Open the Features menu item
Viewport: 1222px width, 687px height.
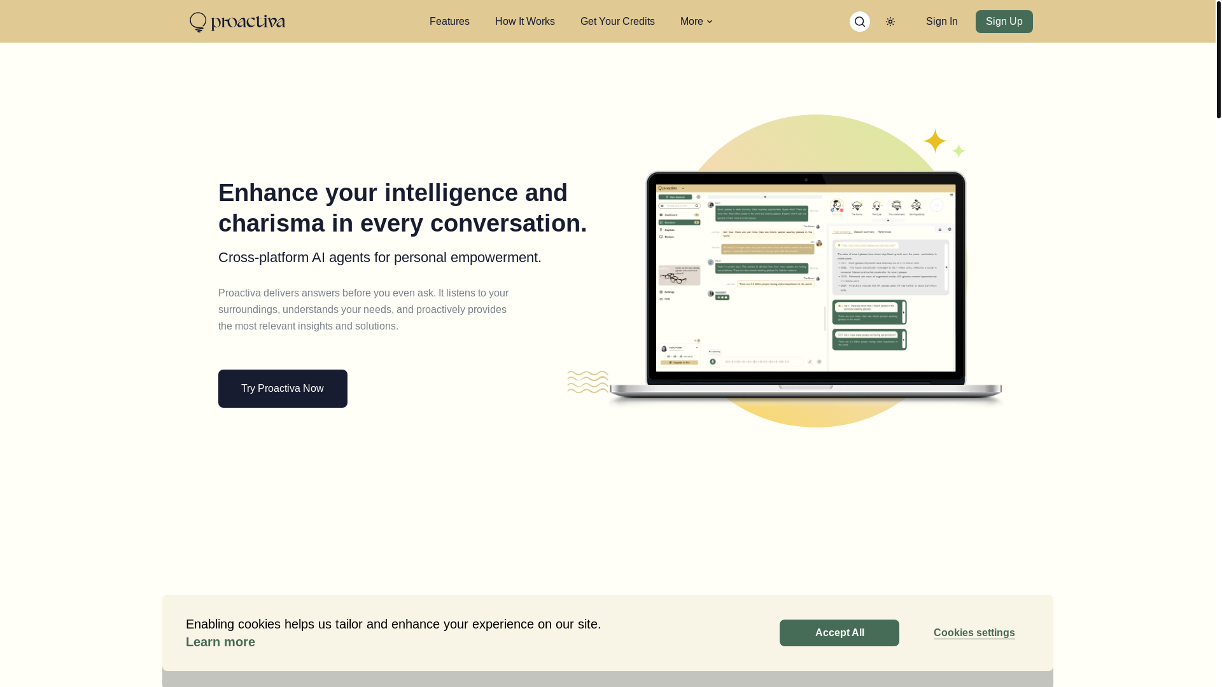click(449, 22)
